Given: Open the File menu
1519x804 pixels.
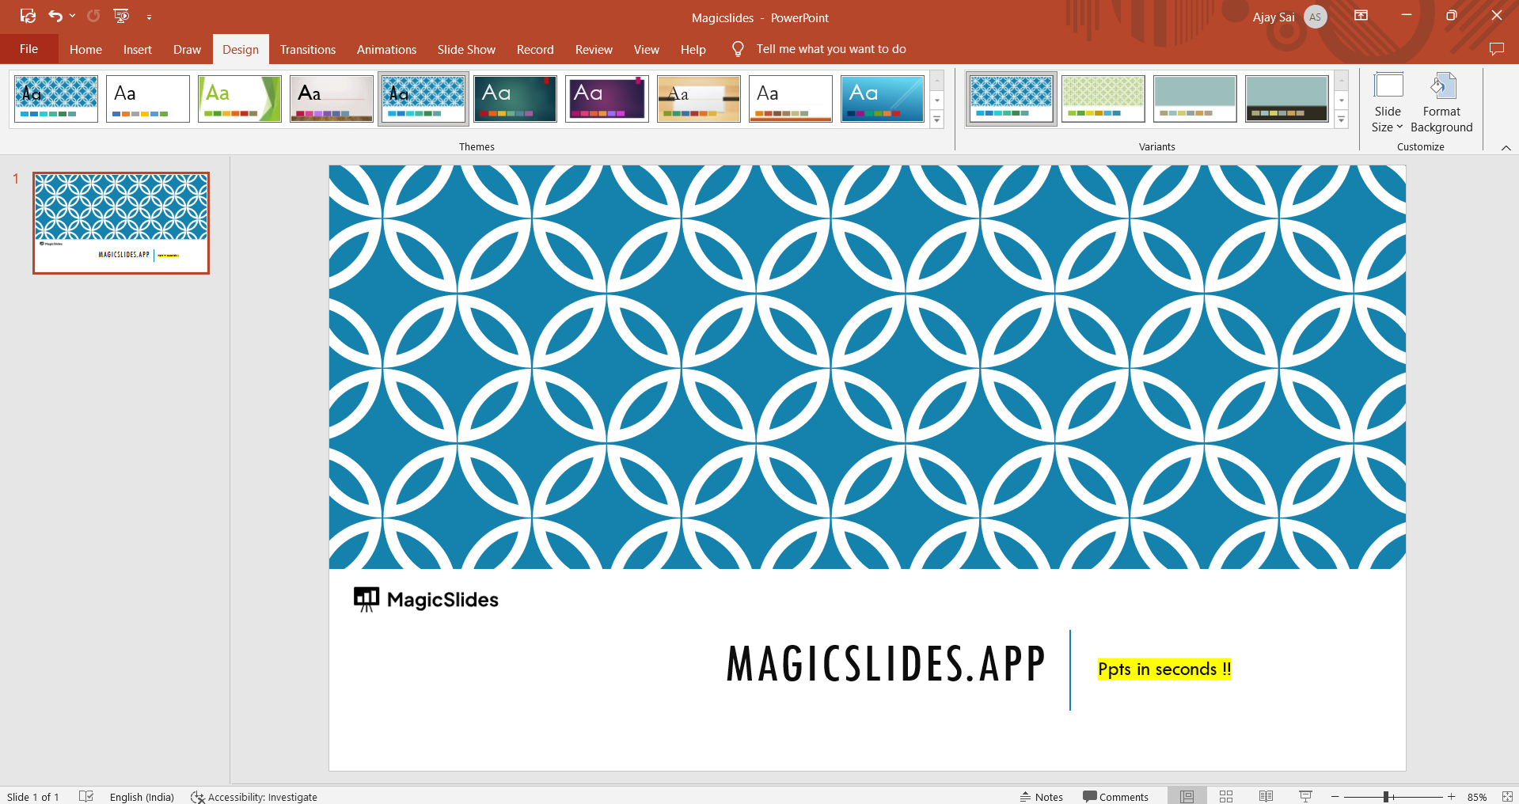Looking at the screenshot, I should pos(29,49).
